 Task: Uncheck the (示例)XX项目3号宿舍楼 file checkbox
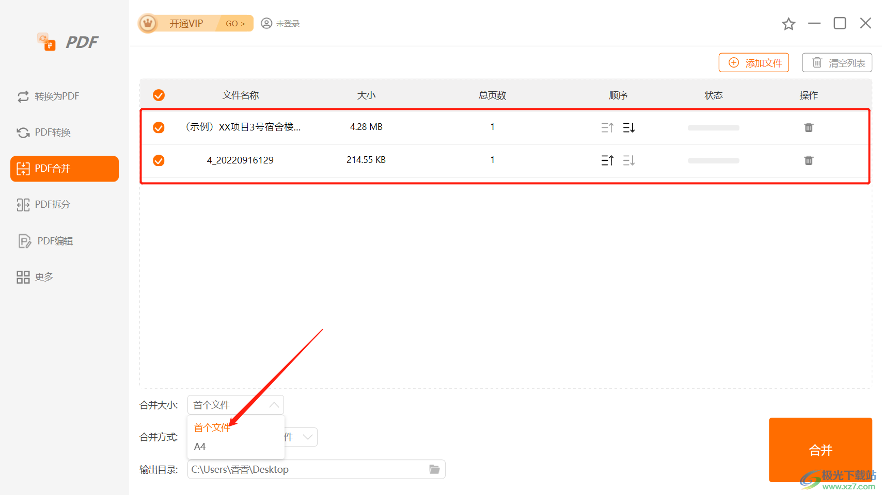[x=159, y=127]
